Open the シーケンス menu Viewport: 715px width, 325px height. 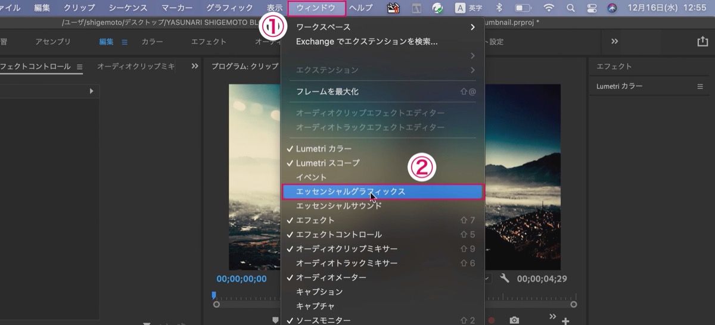(x=128, y=8)
